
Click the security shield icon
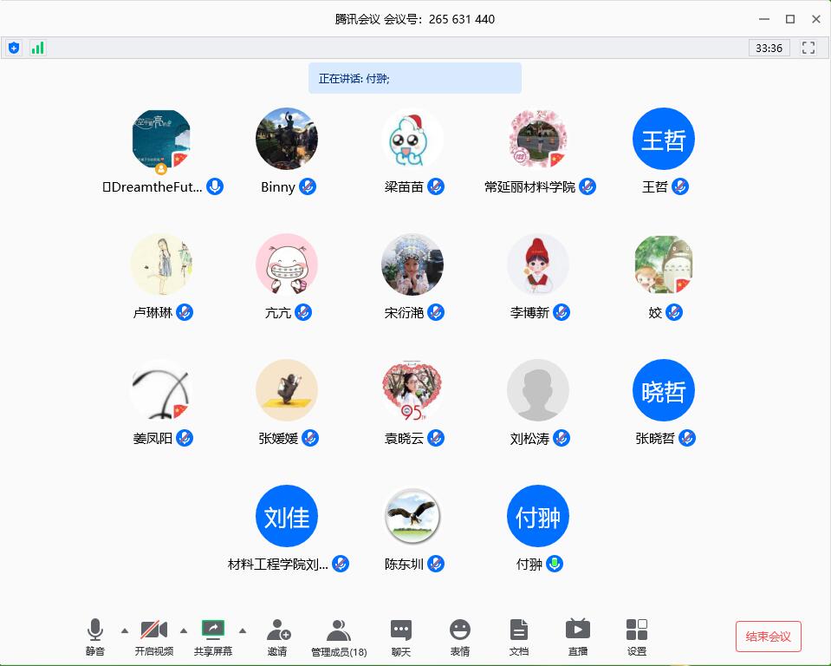[x=14, y=48]
